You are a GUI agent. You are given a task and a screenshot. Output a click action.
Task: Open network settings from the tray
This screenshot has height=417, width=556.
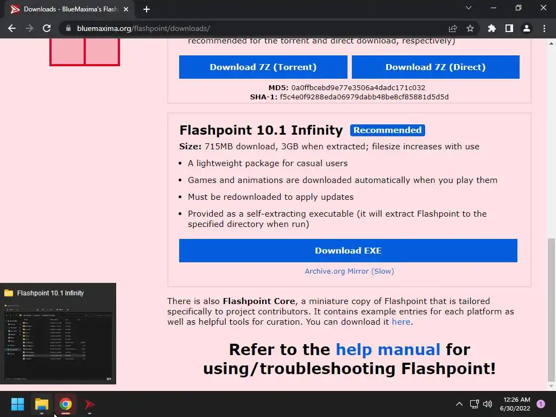point(474,404)
